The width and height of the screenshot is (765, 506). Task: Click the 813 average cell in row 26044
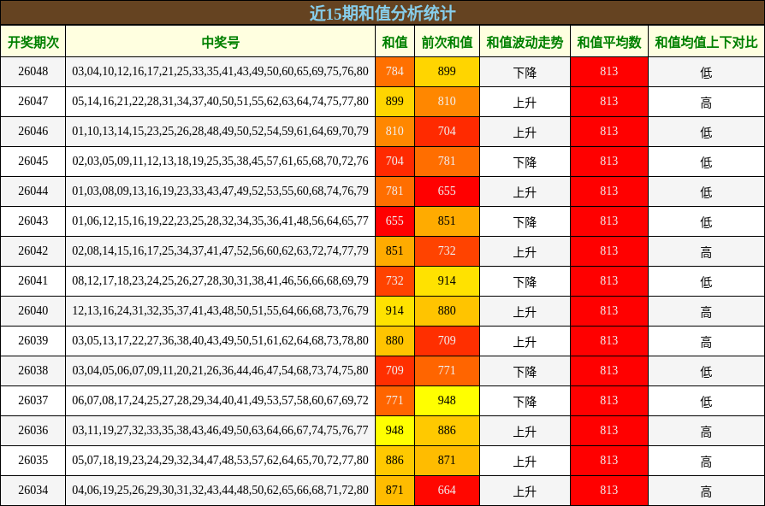608,191
